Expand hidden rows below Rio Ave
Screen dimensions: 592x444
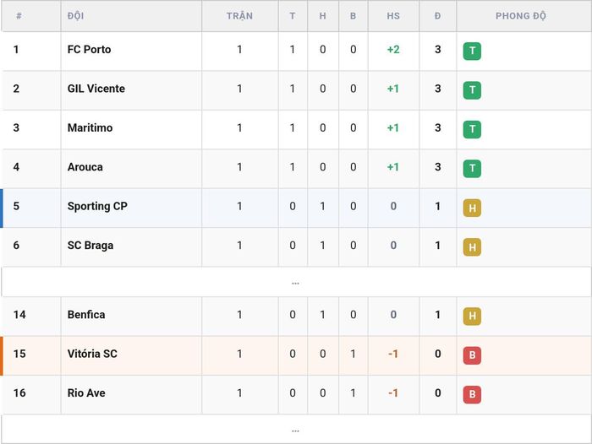tap(296, 430)
